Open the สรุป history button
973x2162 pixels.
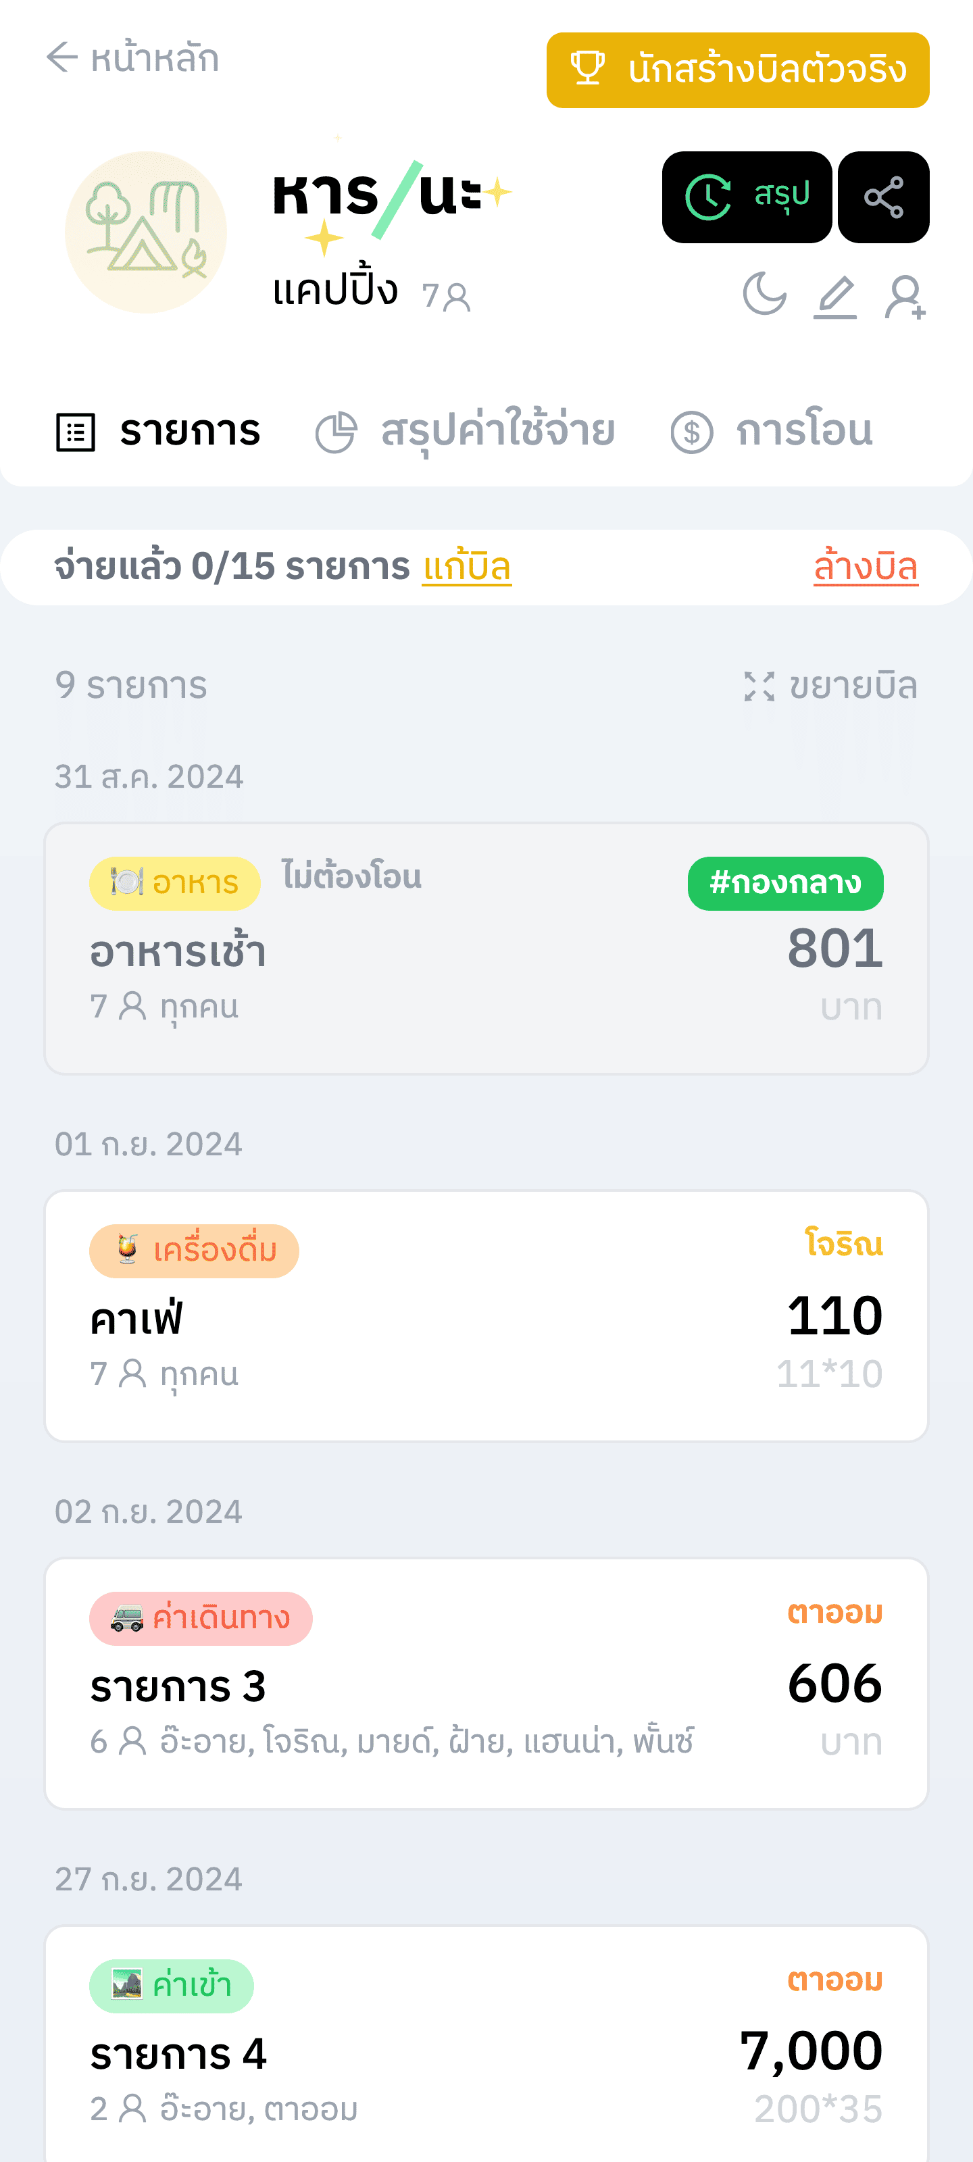point(747,197)
